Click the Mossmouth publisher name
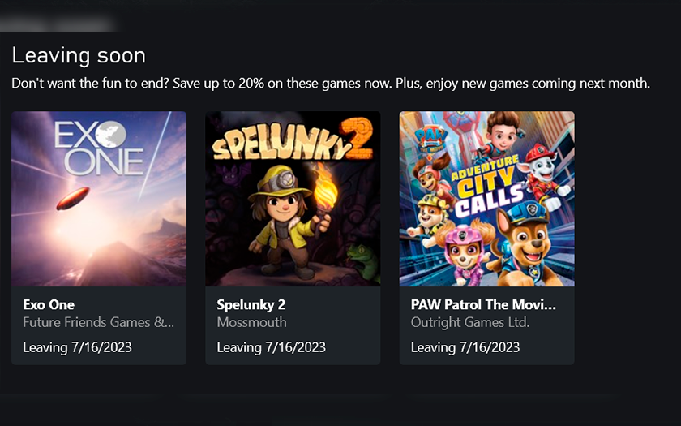This screenshot has height=426, width=681. coord(251,322)
